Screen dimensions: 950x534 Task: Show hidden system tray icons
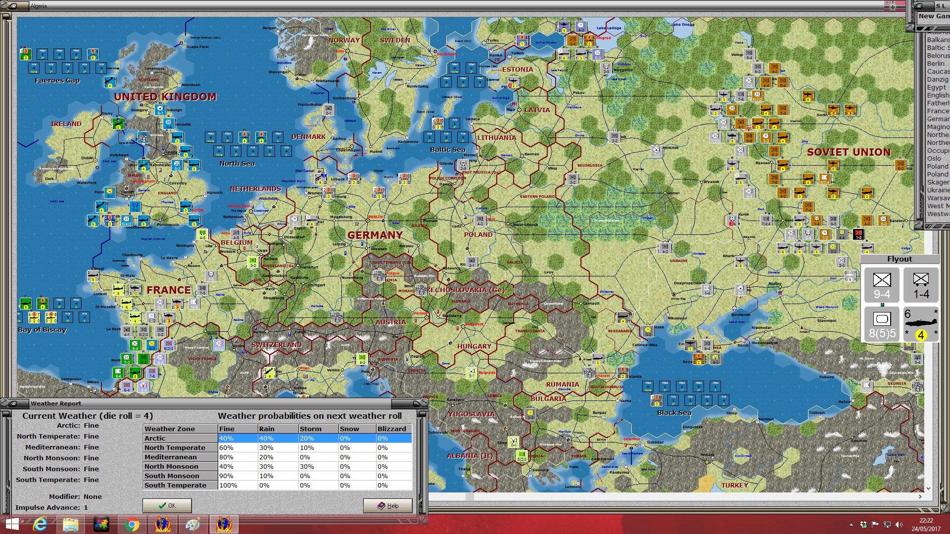[851, 525]
